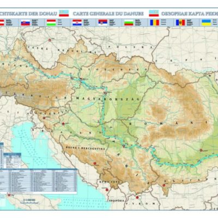
Task: Select the Romania flag icon
Action: [x=155, y=23]
